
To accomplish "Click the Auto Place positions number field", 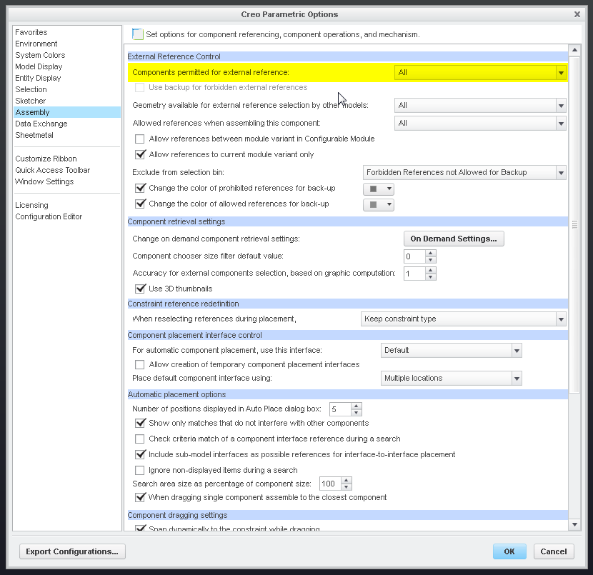I will click(x=340, y=409).
